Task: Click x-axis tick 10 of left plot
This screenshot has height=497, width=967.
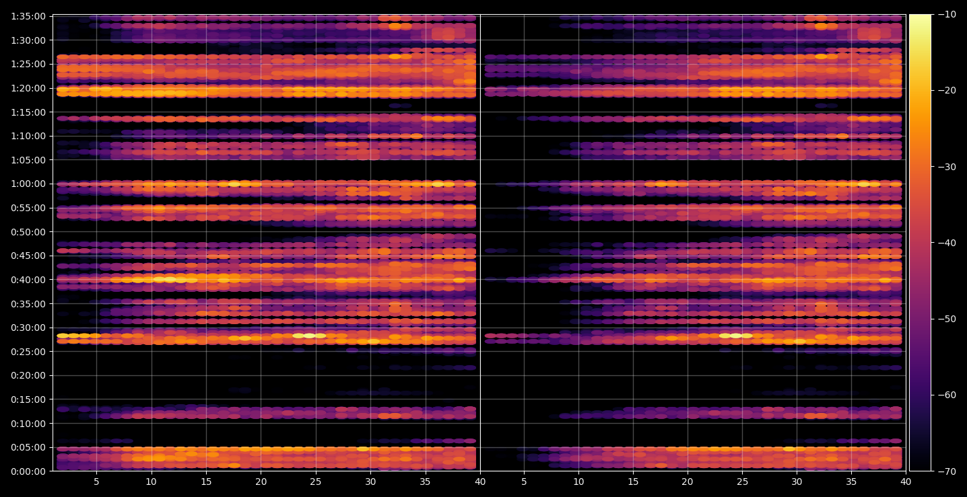Action: coord(151,482)
